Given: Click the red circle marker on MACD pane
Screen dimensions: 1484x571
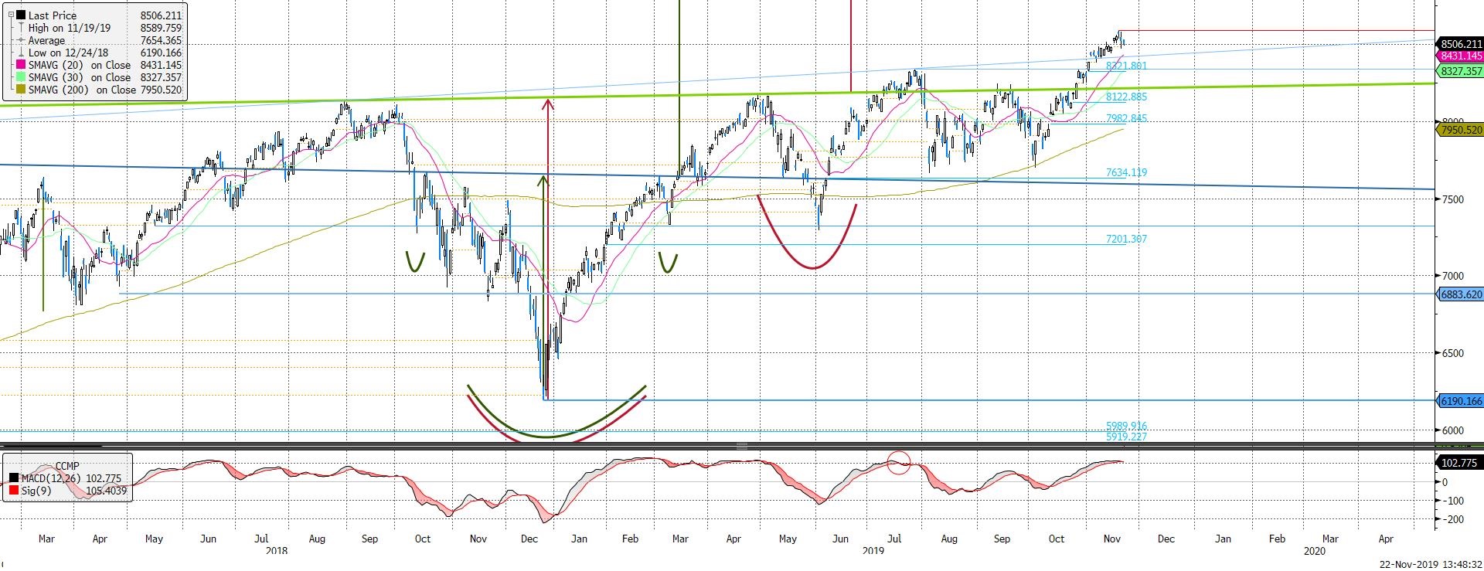Looking at the screenshot, I should 898,463.
